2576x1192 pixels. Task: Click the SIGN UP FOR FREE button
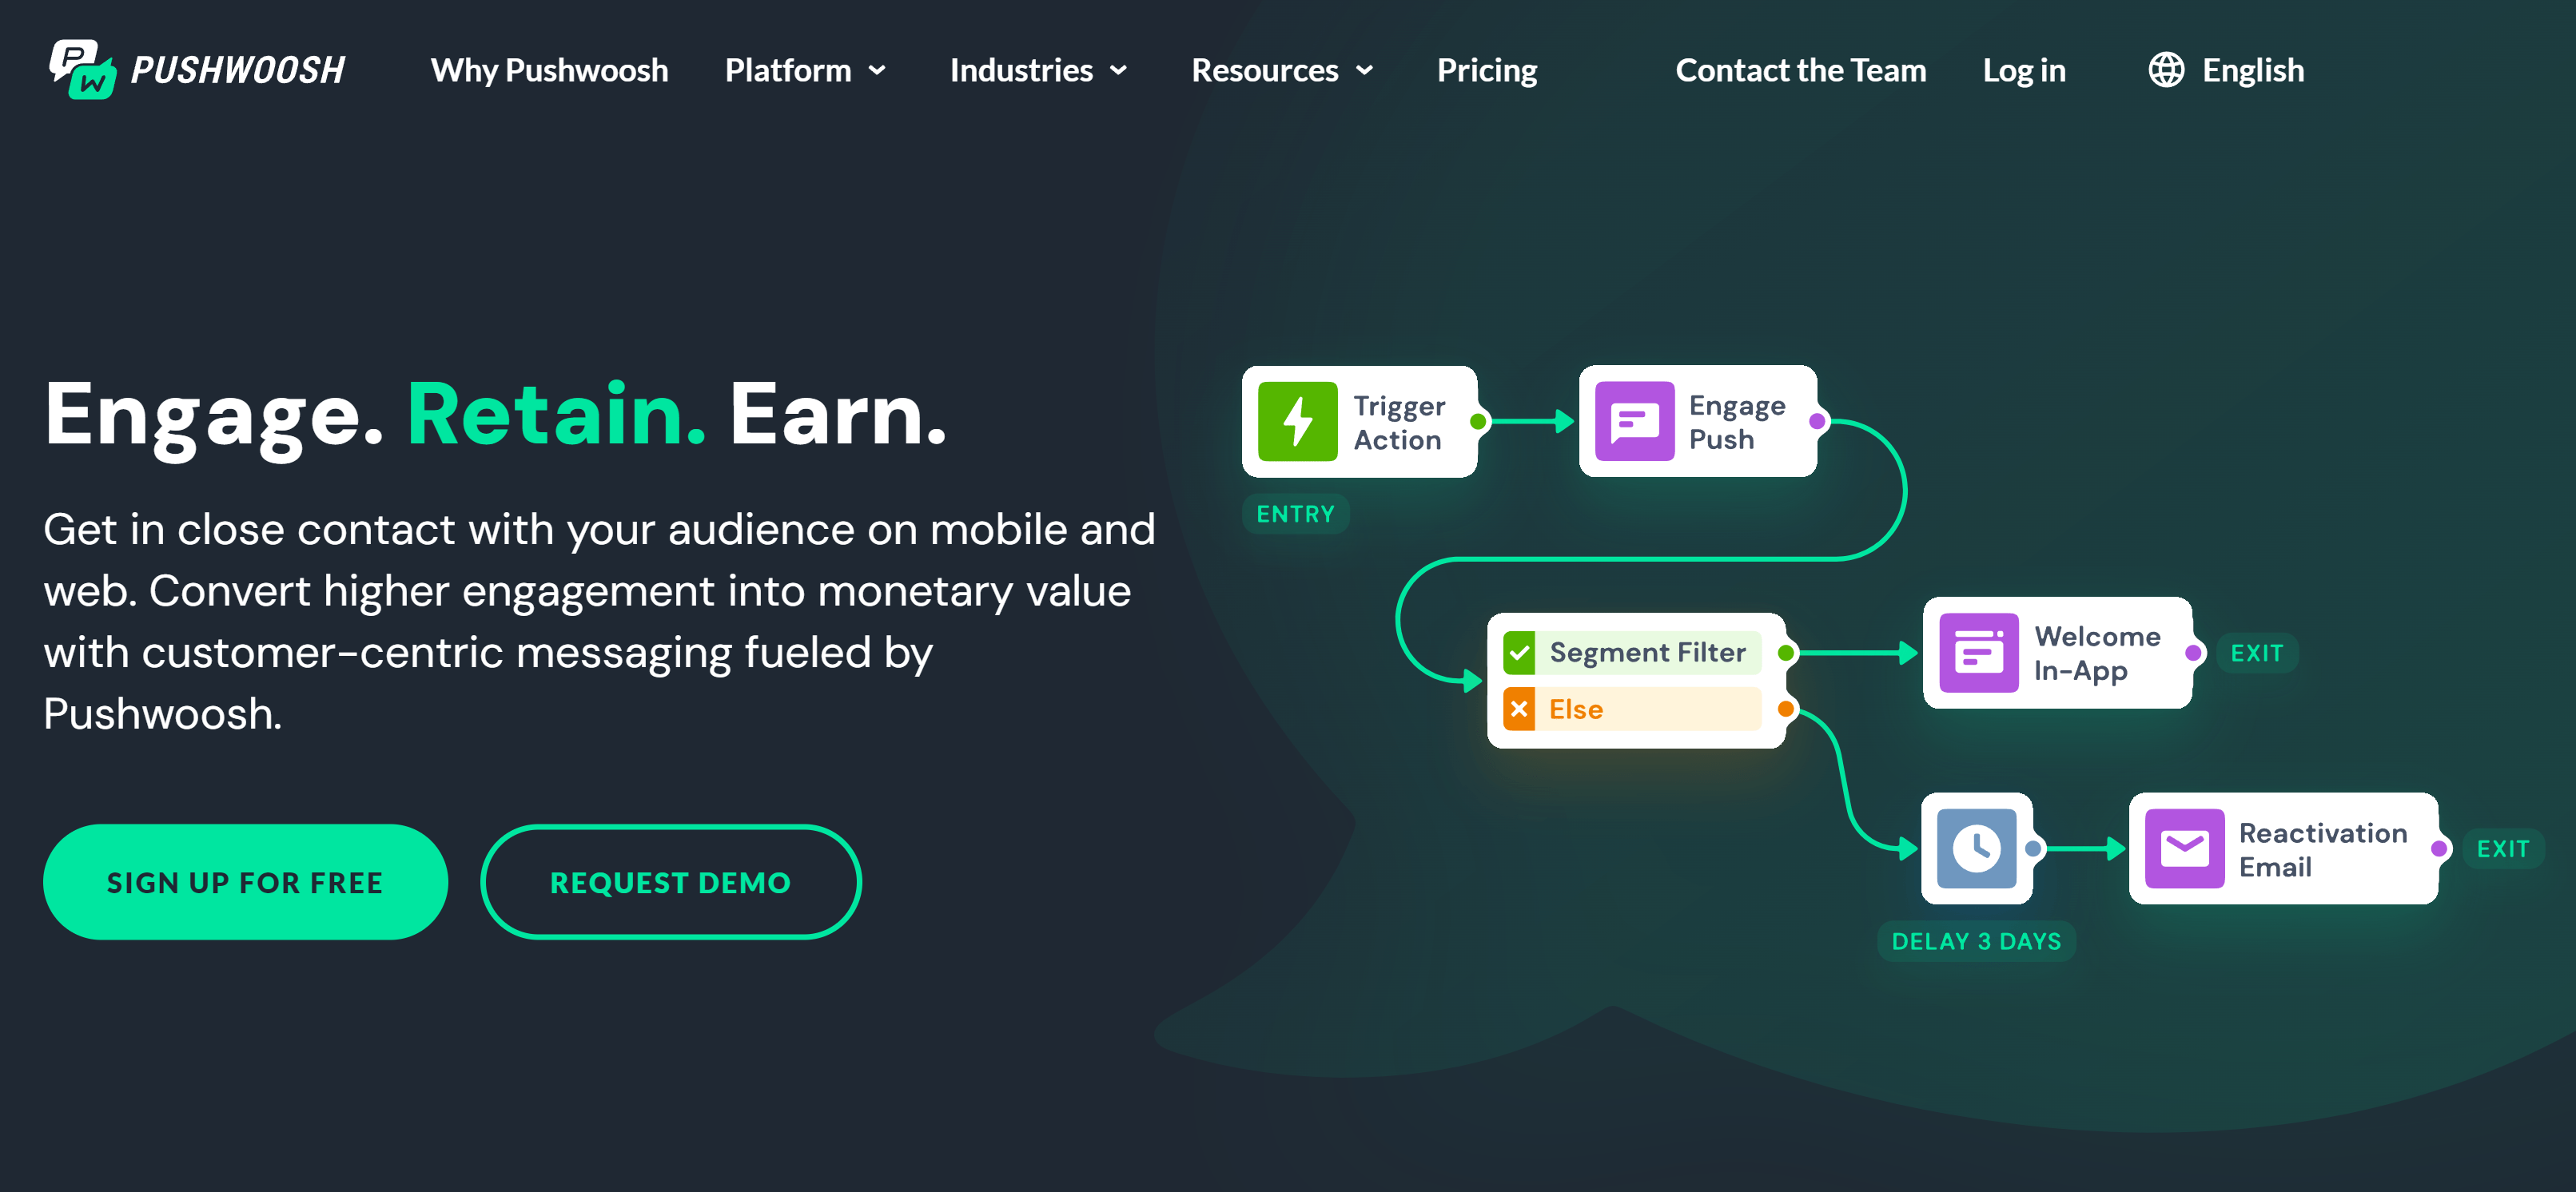point(245,882)
